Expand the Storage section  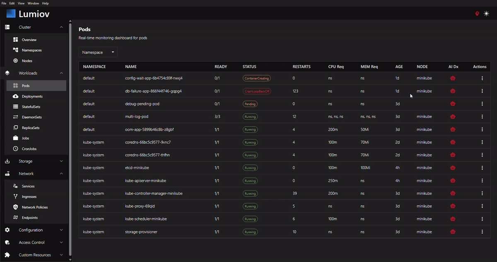coord(62,161)
